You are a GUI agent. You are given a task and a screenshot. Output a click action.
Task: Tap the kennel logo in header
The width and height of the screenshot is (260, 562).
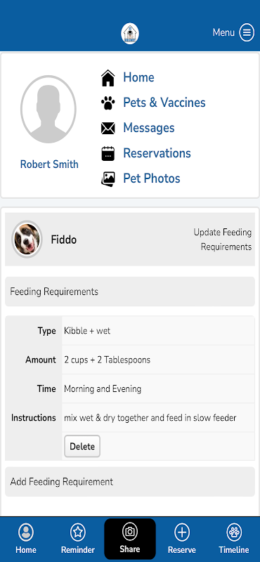pos(130,34)
